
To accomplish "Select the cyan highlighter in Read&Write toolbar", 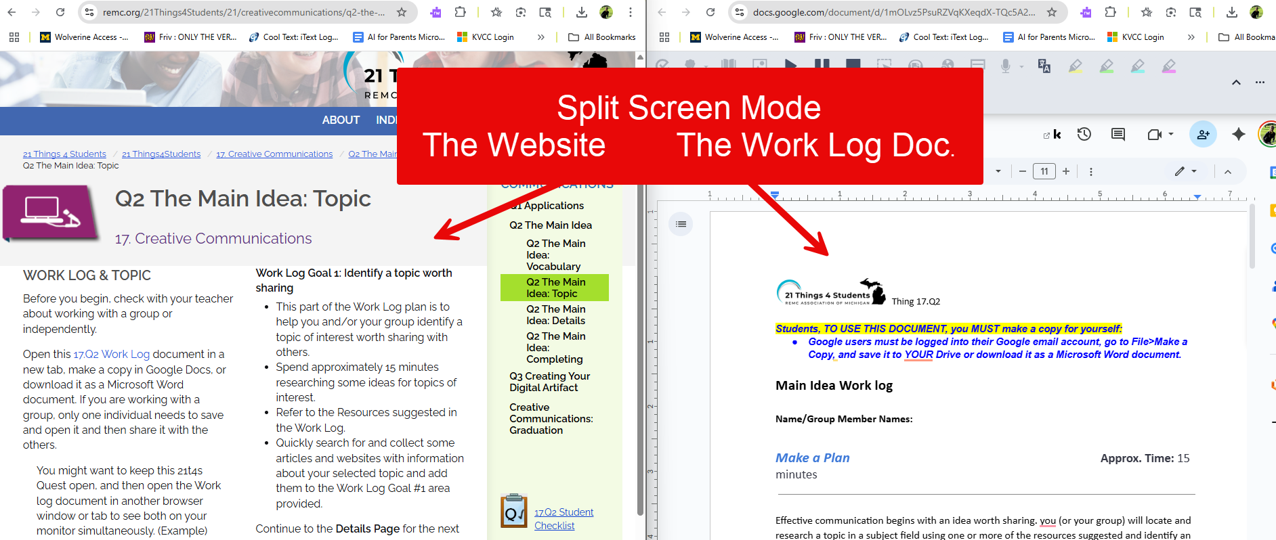I will click(x=1138, y=66).
